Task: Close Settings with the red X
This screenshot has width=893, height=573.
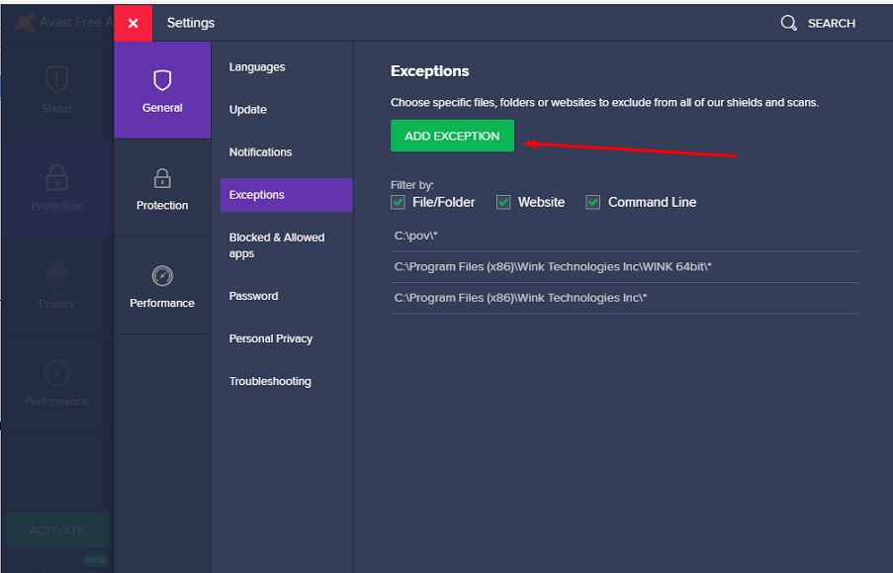Action: [x=133, y=23]
